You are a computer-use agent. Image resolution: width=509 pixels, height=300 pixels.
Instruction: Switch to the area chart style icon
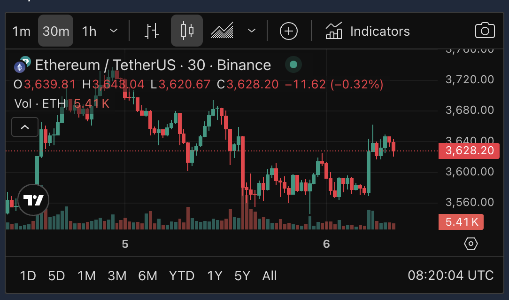click(222, 31)
